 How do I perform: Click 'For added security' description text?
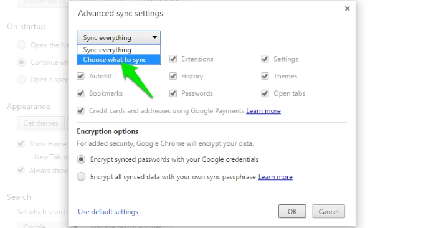pos(165,143)
